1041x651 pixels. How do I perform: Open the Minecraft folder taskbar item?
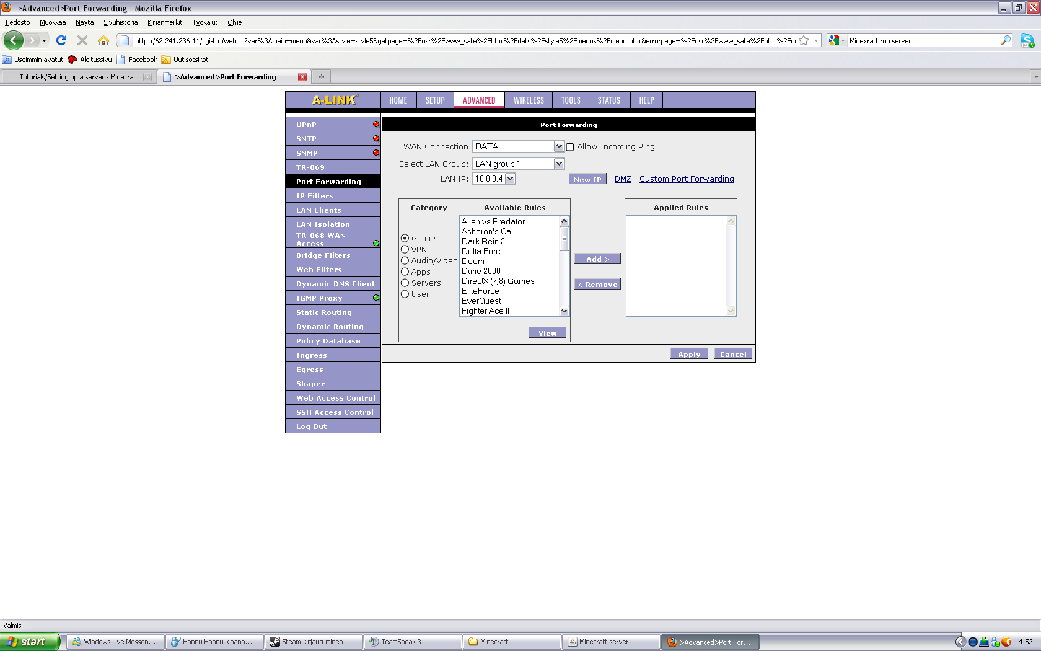tap(512, 642)
